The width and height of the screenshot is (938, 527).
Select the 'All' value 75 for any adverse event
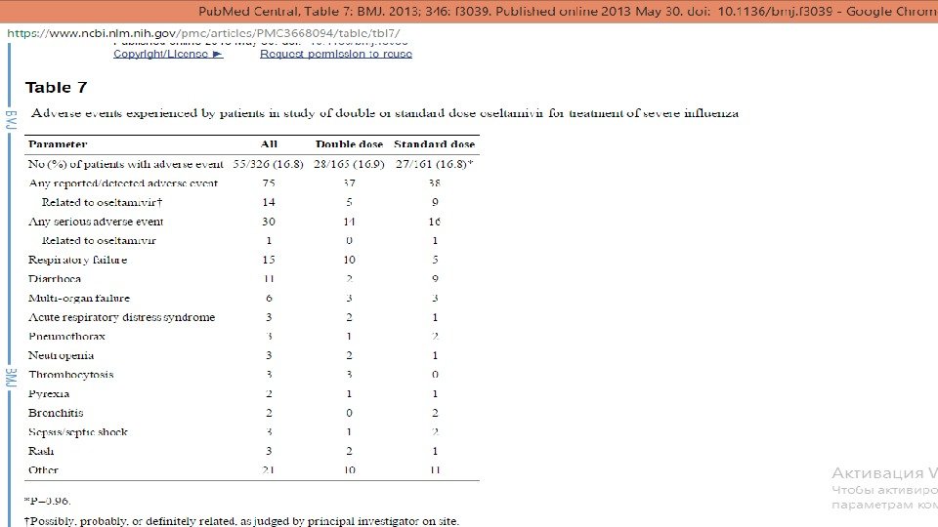click(x=269, y=182)
